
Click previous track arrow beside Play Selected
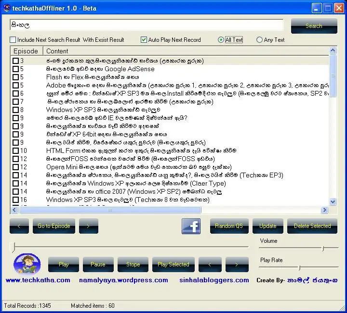pyautogui.click(x=210, y=264)
